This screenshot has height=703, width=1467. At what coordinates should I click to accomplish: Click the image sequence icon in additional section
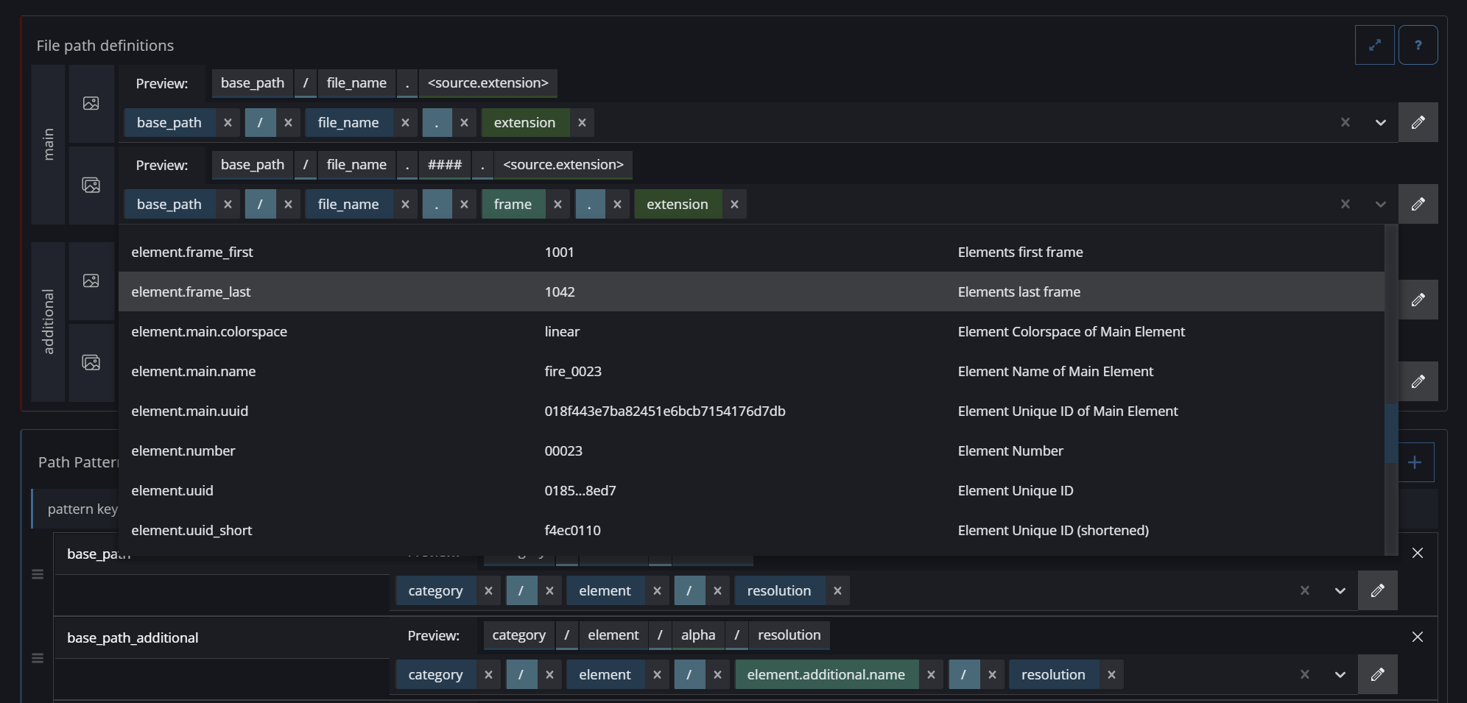pos(91,362)
